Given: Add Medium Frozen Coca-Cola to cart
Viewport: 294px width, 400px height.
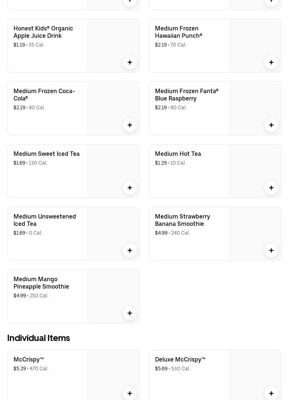Looking at the screenshot, I should coord(130,125).
